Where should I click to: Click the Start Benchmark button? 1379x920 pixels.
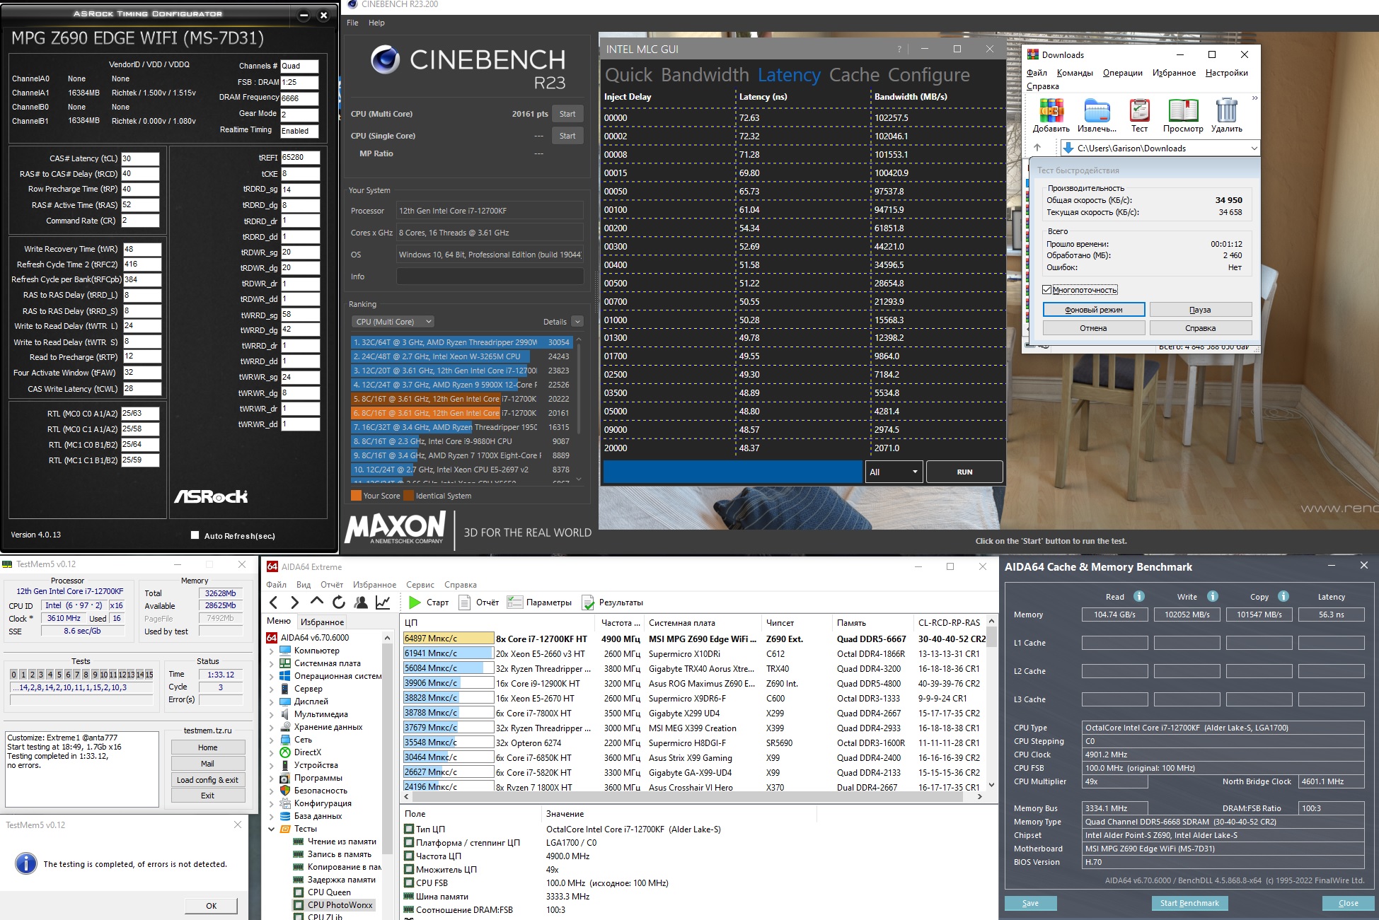[x=1189, y=903]
